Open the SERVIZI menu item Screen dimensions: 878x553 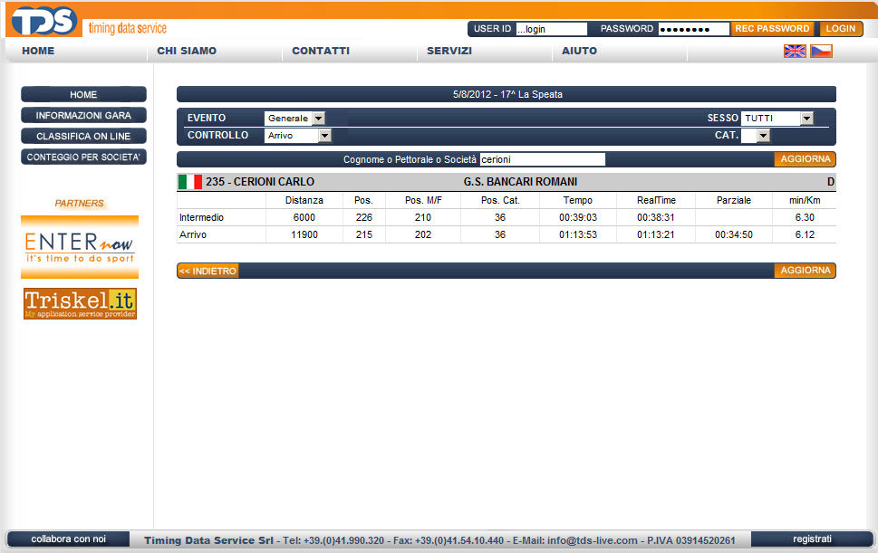click(x=449, y=51)
